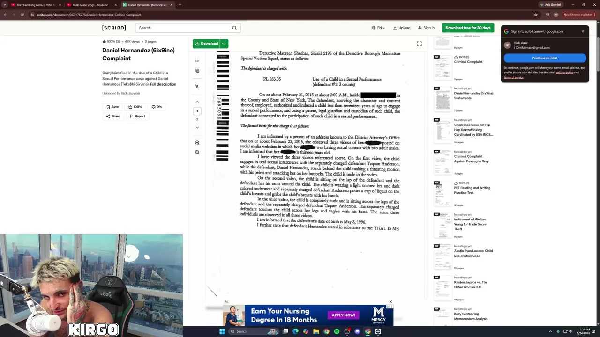600x337 pixels.
Task: Select the text highlight tool icon
Action: [197, 86]
